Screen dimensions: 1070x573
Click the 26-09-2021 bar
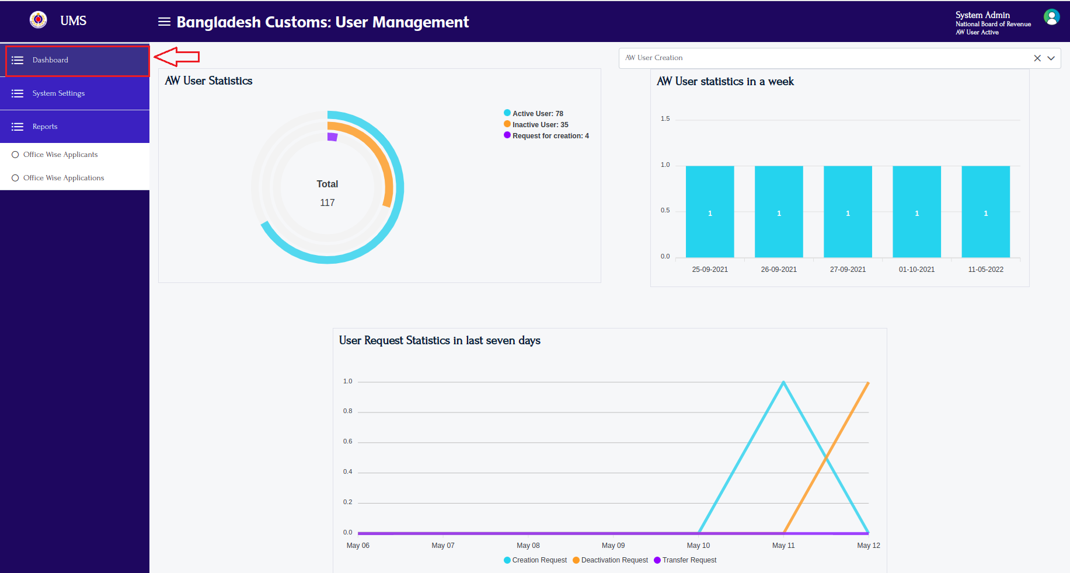coord(779,212)
